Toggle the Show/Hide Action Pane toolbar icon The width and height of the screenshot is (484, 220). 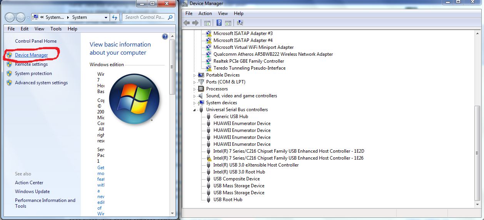tap(228, 23)
